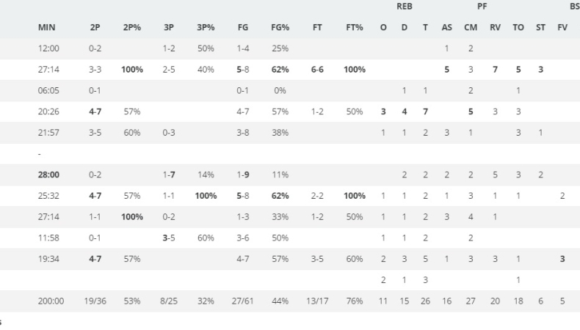Viewport: 580px width, 330px height.
Task: Sort by the 3P column header
Action: [168, 29]
